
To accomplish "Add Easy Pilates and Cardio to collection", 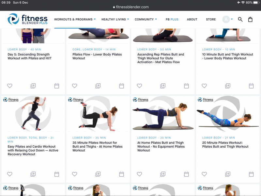I will (x=33, y=174).
